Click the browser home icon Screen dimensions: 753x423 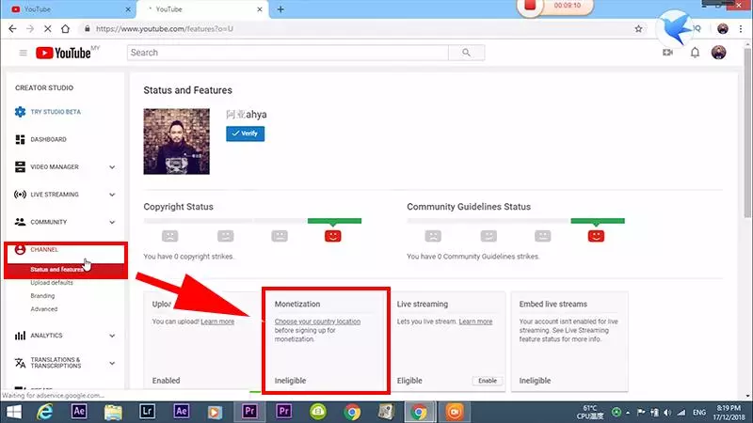tap(65, 29)
